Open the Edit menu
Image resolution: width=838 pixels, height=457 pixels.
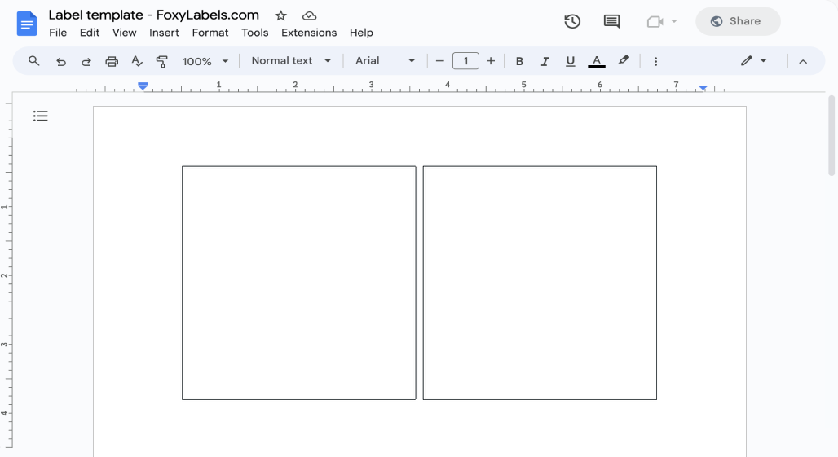coord(89,33)
